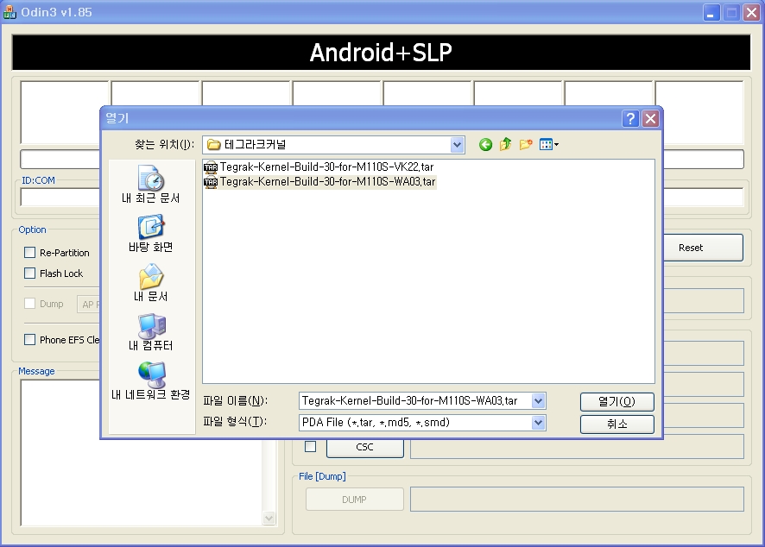Toggle the Flash Lock checkbox
This screenshot has height=547, width=765.
pos(30,273)
